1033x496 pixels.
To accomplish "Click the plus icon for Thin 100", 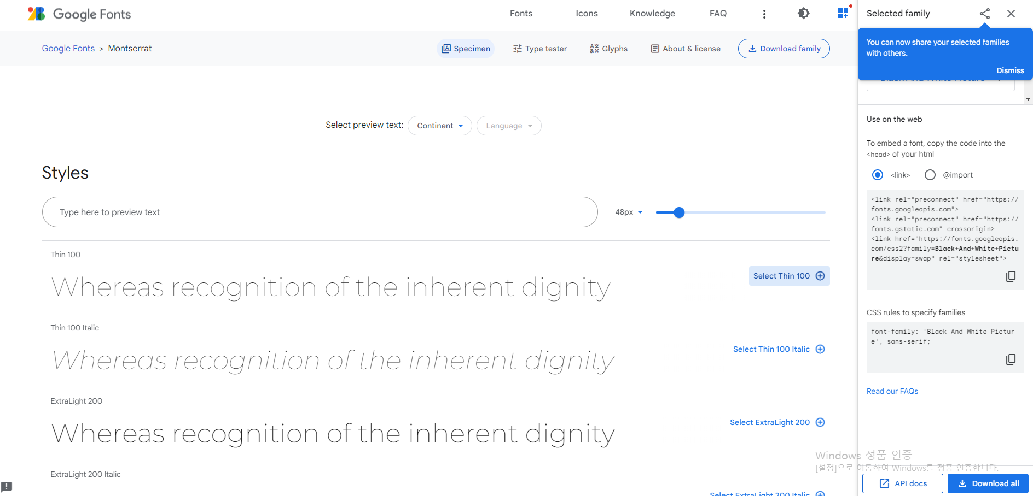I will (820, 276).
